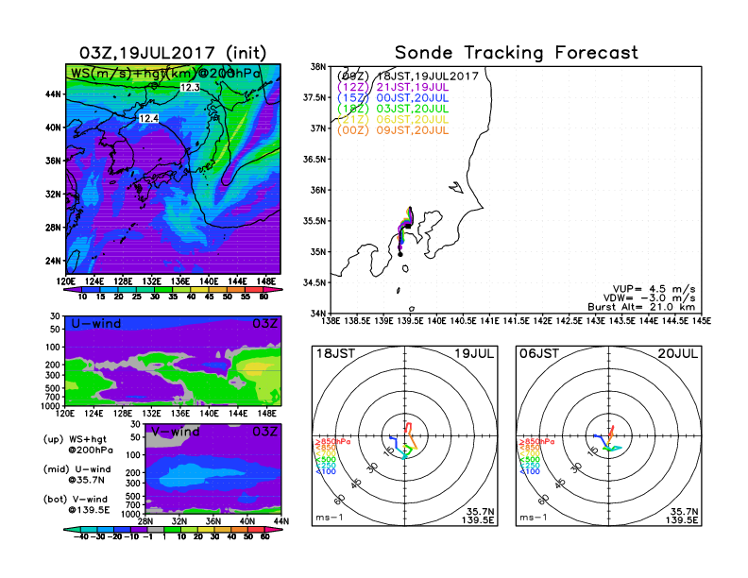Click the 30 ring label in the left hodograph
748x578 pixels.
[x=372, y=467]
